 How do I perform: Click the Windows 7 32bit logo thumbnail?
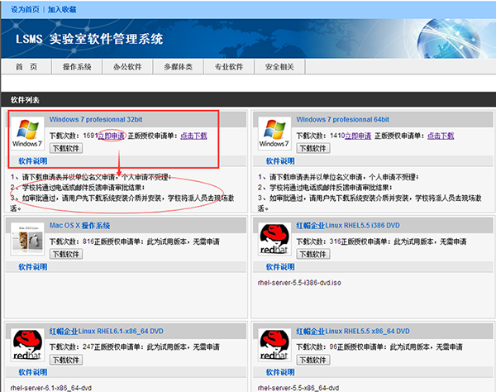[x=27, y=133]
